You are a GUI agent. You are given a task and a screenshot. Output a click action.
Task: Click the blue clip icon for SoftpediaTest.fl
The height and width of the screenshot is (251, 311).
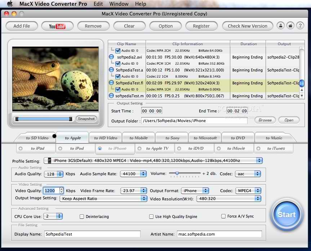[x=111, y=83]
